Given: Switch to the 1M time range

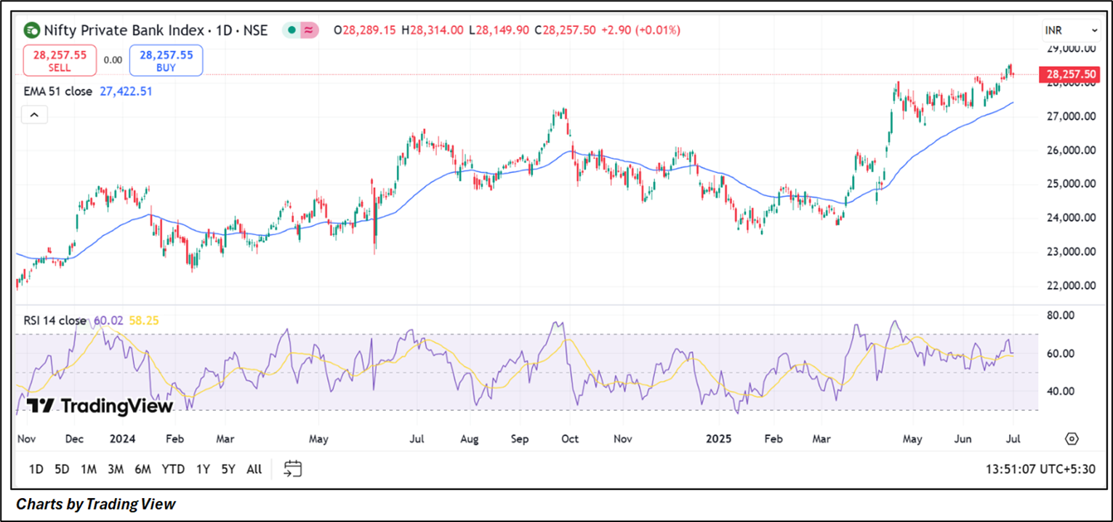Looking at the screenshot, I should point(89,470).
